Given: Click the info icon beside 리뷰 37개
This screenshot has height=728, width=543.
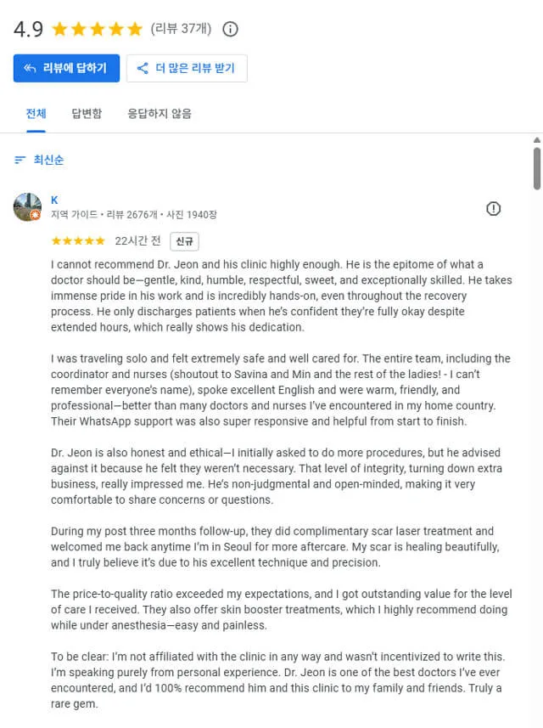Looking at the screenshot, I should click(x=230, y=29).
